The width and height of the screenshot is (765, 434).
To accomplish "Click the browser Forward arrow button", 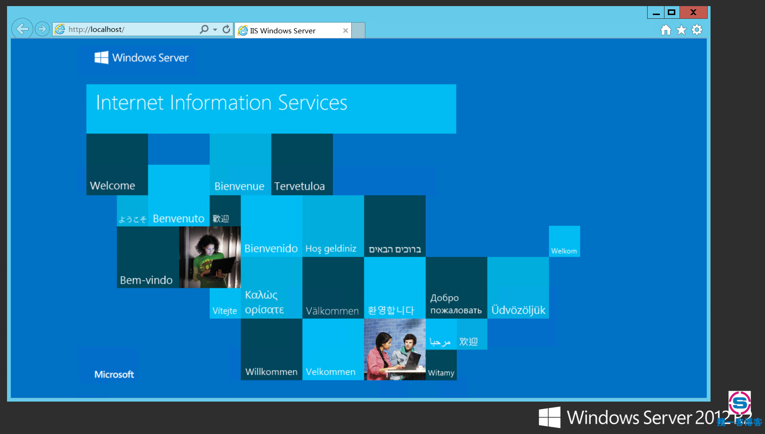I will tap(42, 29).
